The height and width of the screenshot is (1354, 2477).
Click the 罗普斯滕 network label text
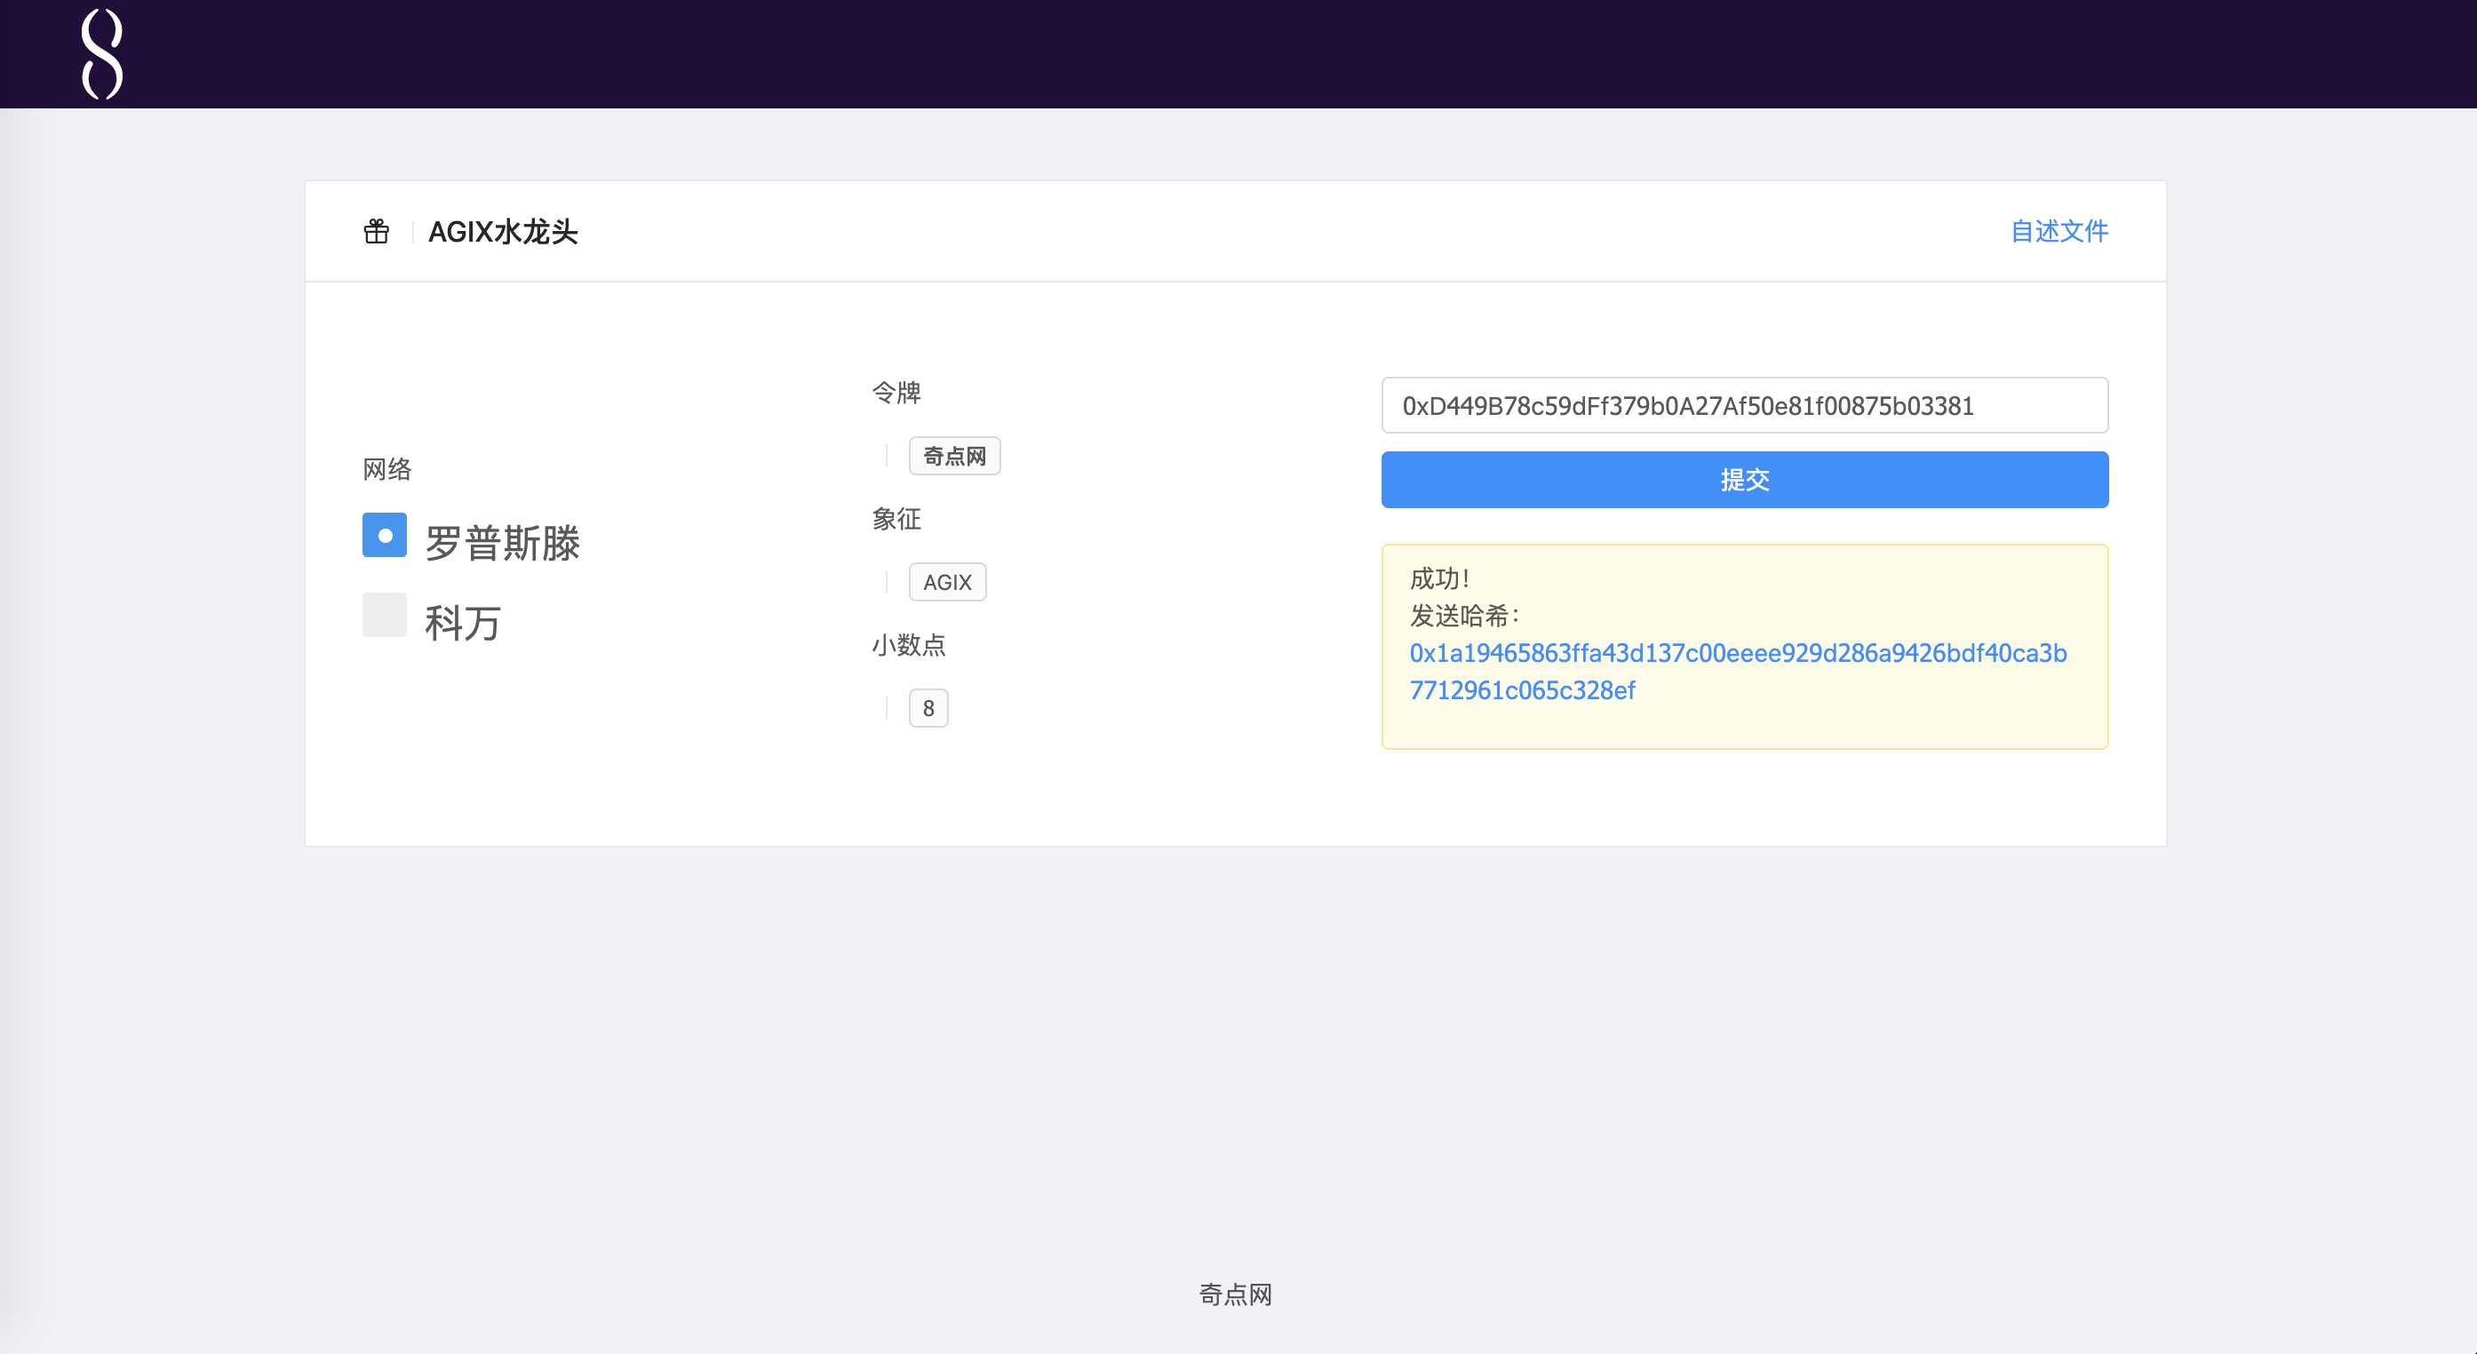(502, 544)
